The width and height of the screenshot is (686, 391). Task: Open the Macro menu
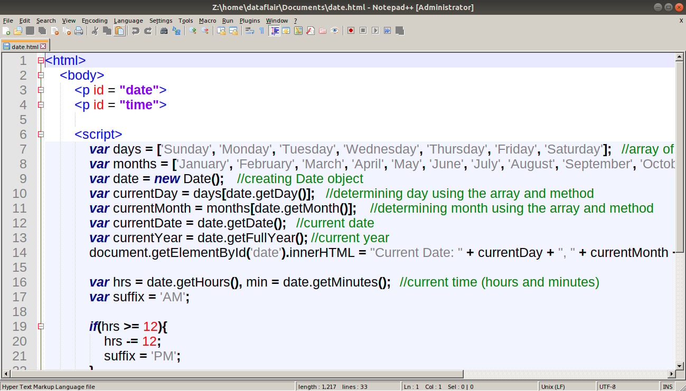(x=208, y=21)
